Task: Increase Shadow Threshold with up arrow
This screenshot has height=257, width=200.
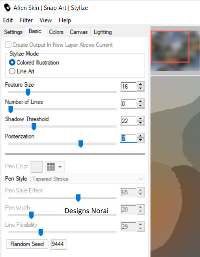Action: (140, 118)
